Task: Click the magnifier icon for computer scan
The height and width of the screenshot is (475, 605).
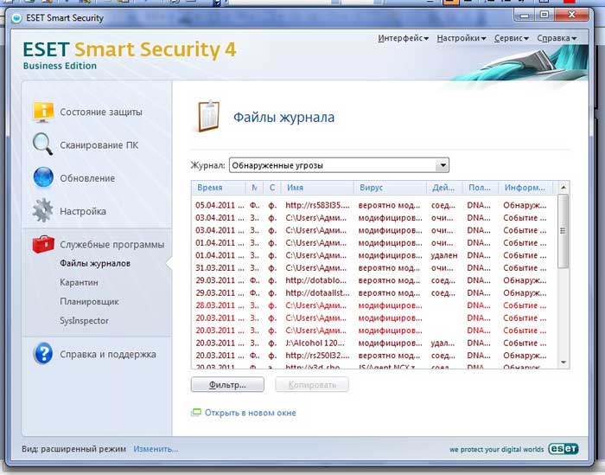Action: pos(42,144)
